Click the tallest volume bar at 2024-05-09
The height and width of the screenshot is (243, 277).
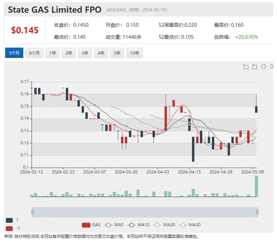256,186
